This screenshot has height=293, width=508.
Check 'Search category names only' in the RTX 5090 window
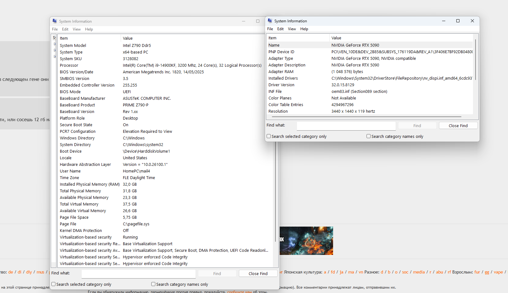coord(368,136)
